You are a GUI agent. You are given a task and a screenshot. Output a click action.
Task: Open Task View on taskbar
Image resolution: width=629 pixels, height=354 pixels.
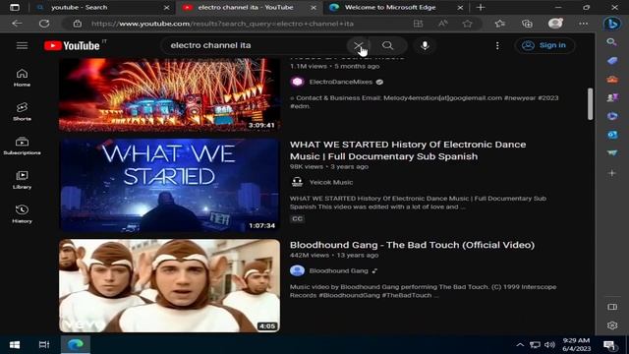point(44,344)
